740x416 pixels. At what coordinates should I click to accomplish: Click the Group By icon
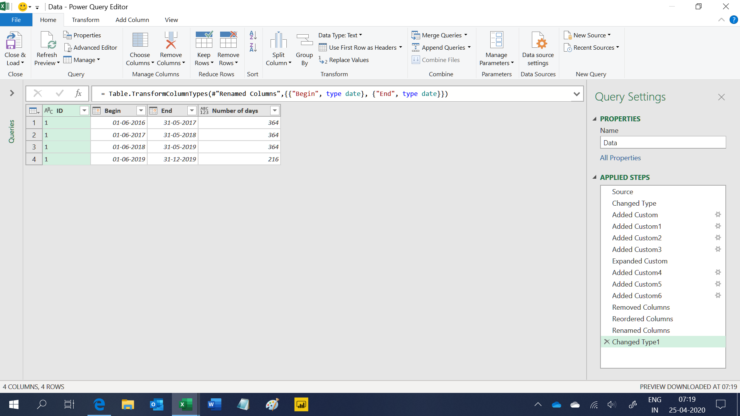coord(304,40)
